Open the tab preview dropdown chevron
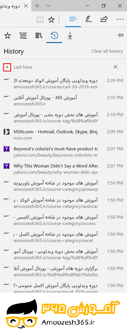 48,6
